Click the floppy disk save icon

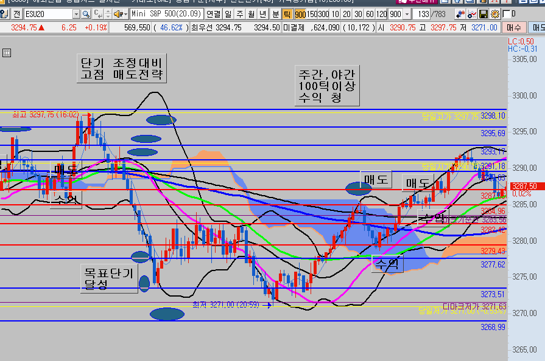pos(483,14)
